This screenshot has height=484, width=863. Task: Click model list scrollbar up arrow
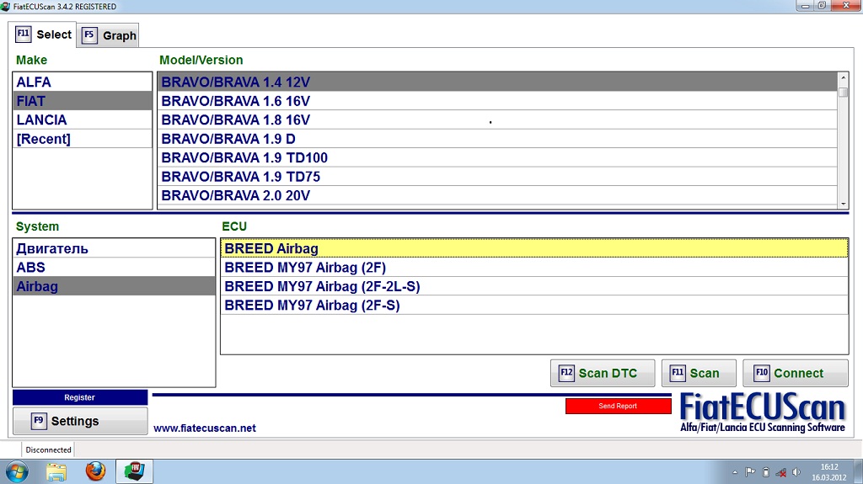843,77
